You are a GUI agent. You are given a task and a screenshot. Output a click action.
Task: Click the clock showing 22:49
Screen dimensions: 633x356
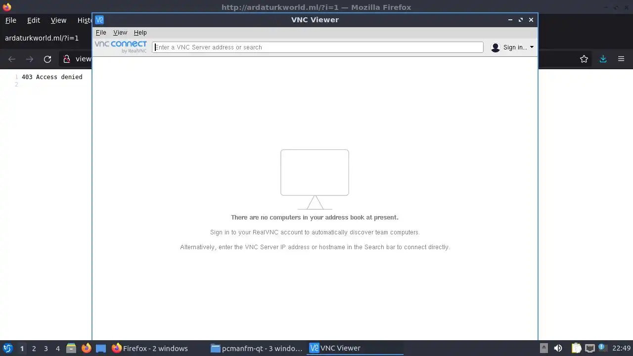(622, 348)
